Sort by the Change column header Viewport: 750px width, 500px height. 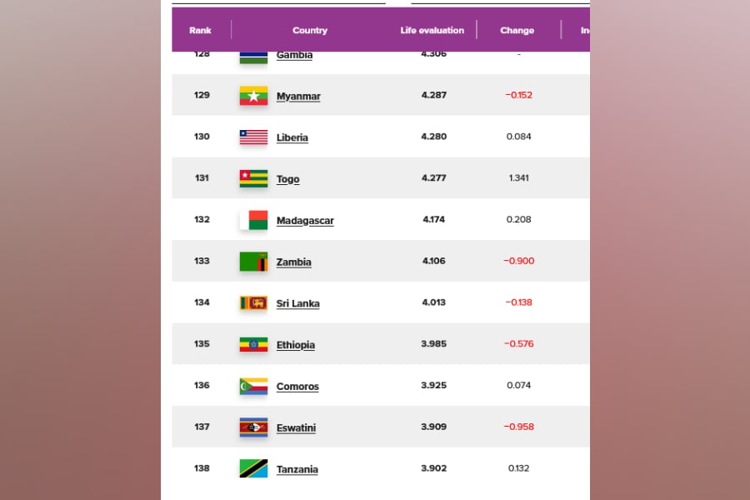click(x=517, y=31)
